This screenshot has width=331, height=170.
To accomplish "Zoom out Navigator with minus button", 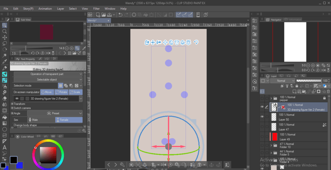I will (x=308, y=66).
